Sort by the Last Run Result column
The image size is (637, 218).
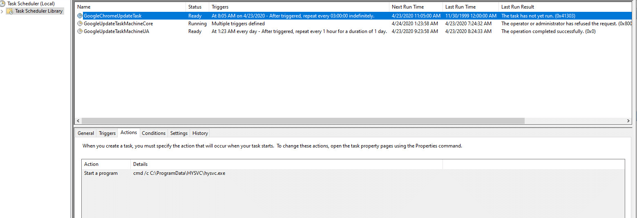[565, 7]
